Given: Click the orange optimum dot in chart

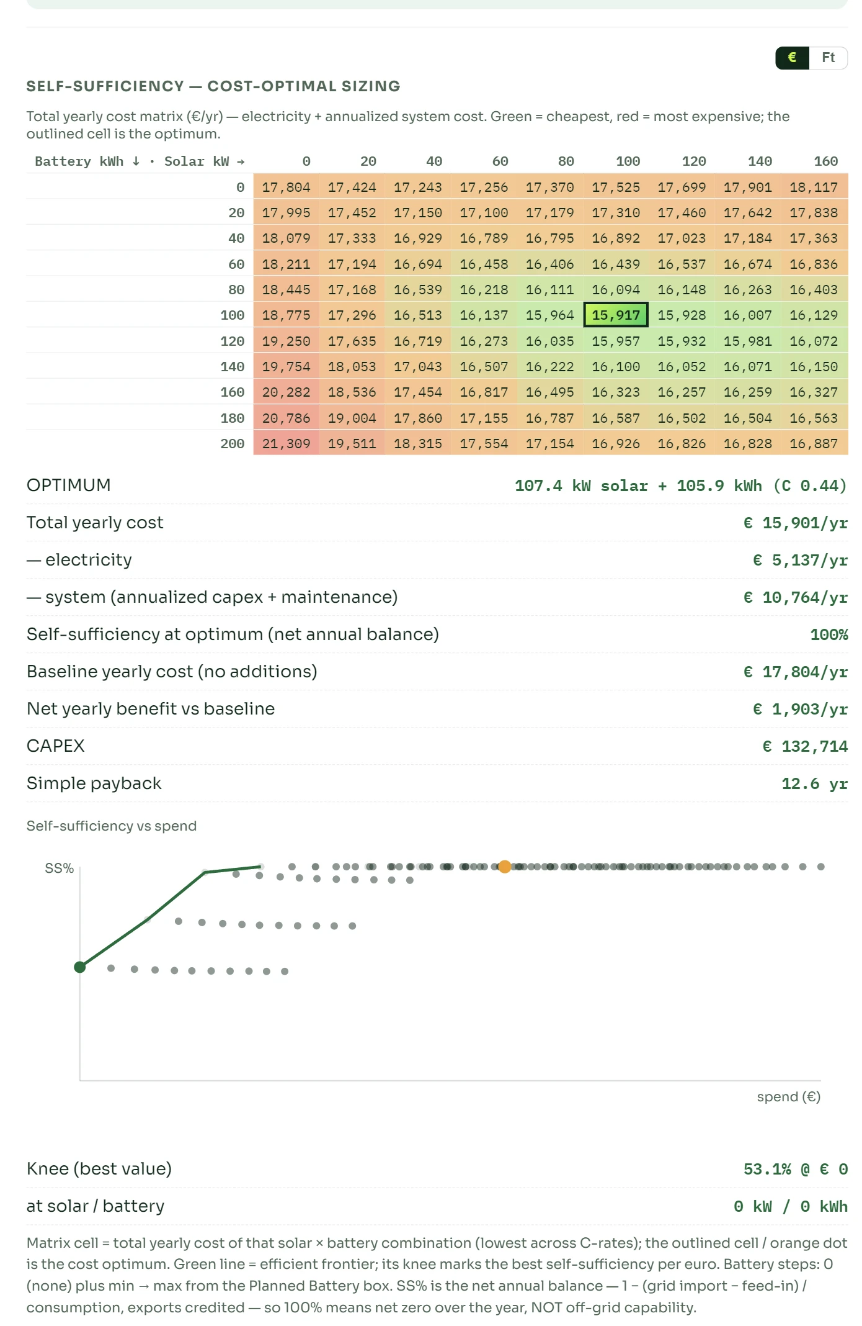Looking at the screenshot, I should [505, 867].
